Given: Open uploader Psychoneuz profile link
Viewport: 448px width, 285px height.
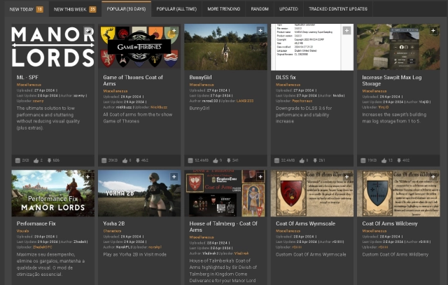Looking at the screenshot, I should coord(302,101).
